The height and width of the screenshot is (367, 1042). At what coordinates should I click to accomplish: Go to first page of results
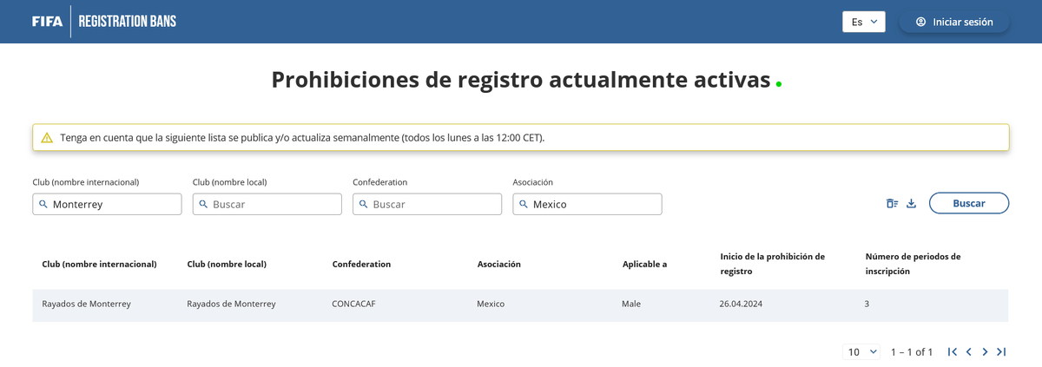(x=953, y=351)
